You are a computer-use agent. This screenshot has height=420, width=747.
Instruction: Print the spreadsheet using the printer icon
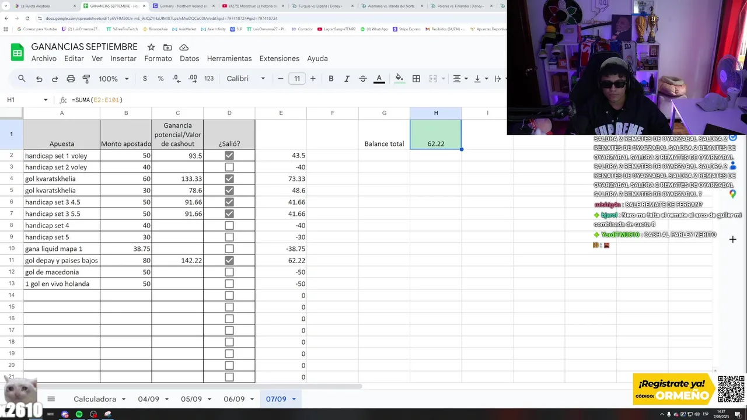point(71,79)
